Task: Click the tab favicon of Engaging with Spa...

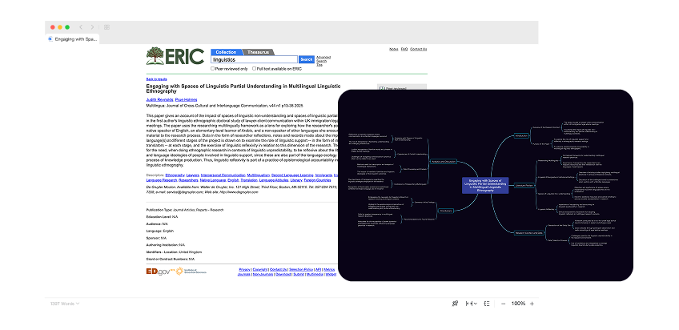Action: click(50, 39)
